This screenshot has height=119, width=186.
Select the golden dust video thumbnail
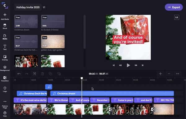click(53, 42)
